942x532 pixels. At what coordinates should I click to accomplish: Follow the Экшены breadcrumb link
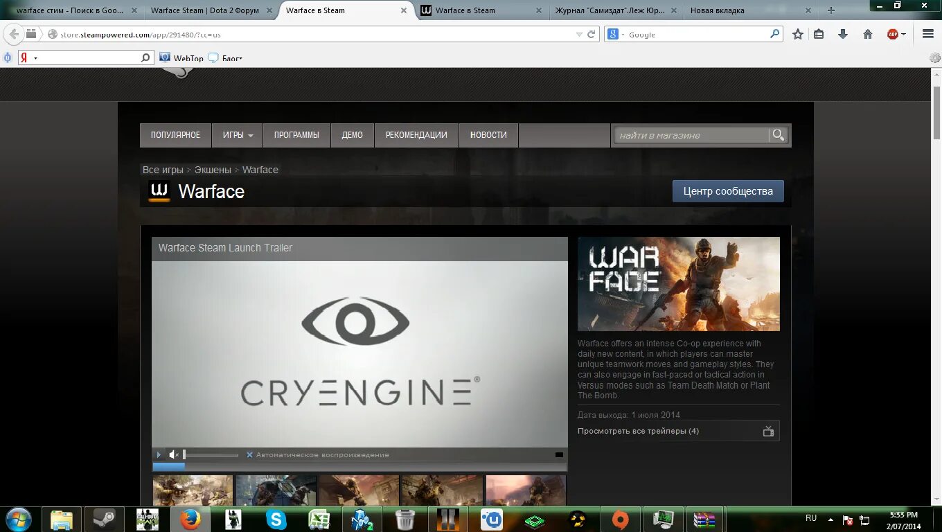pos(213,170)
